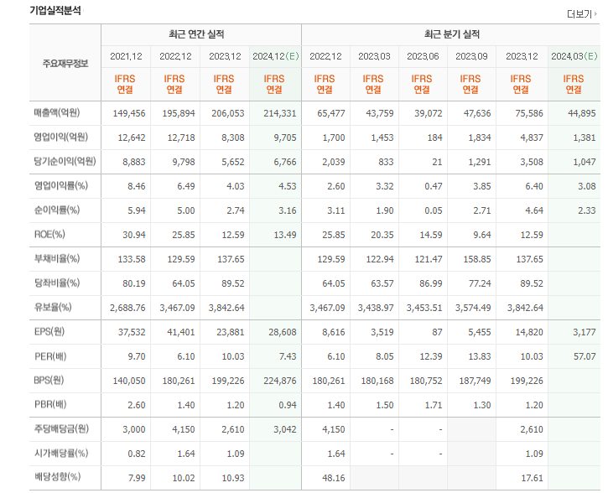Click BPS value 224,876
This screenshot has height=493, width=608.
pyautogui.click(x=279, y=381)
